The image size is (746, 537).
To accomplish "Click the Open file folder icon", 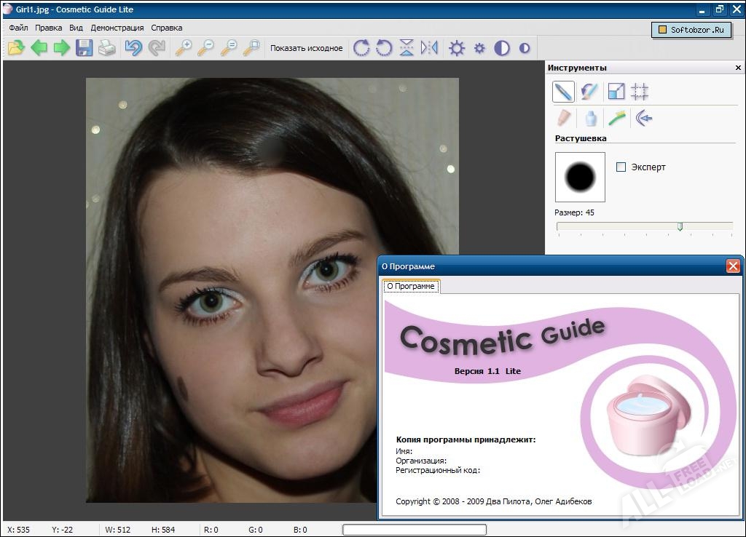I will tap(16, 48).
